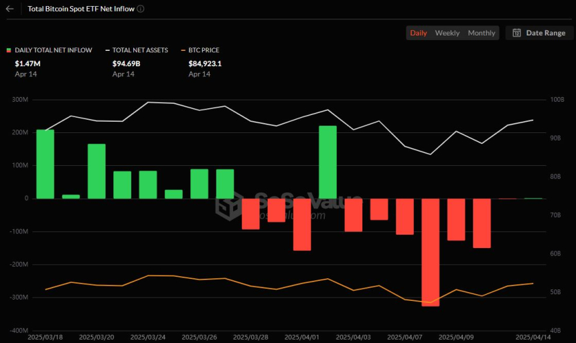The image size is (576, 343).
Task: Click the SoSoValue watermark logo
Action: [229, 206]
